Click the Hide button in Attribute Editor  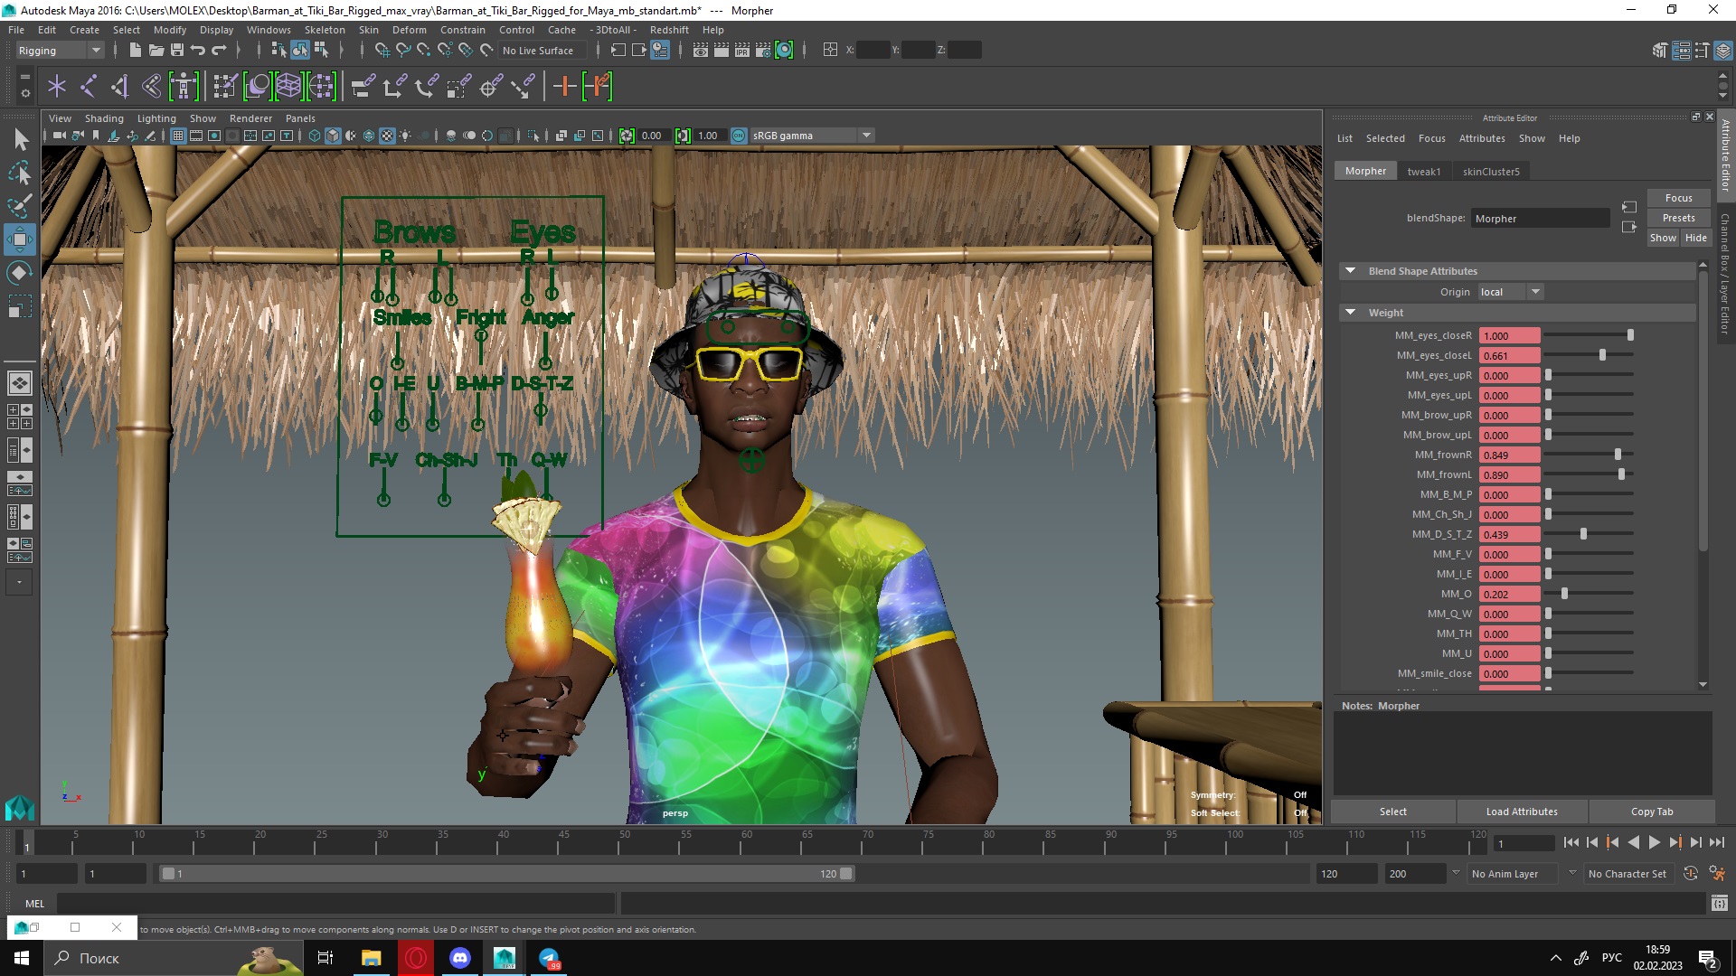pos(1696,238)
